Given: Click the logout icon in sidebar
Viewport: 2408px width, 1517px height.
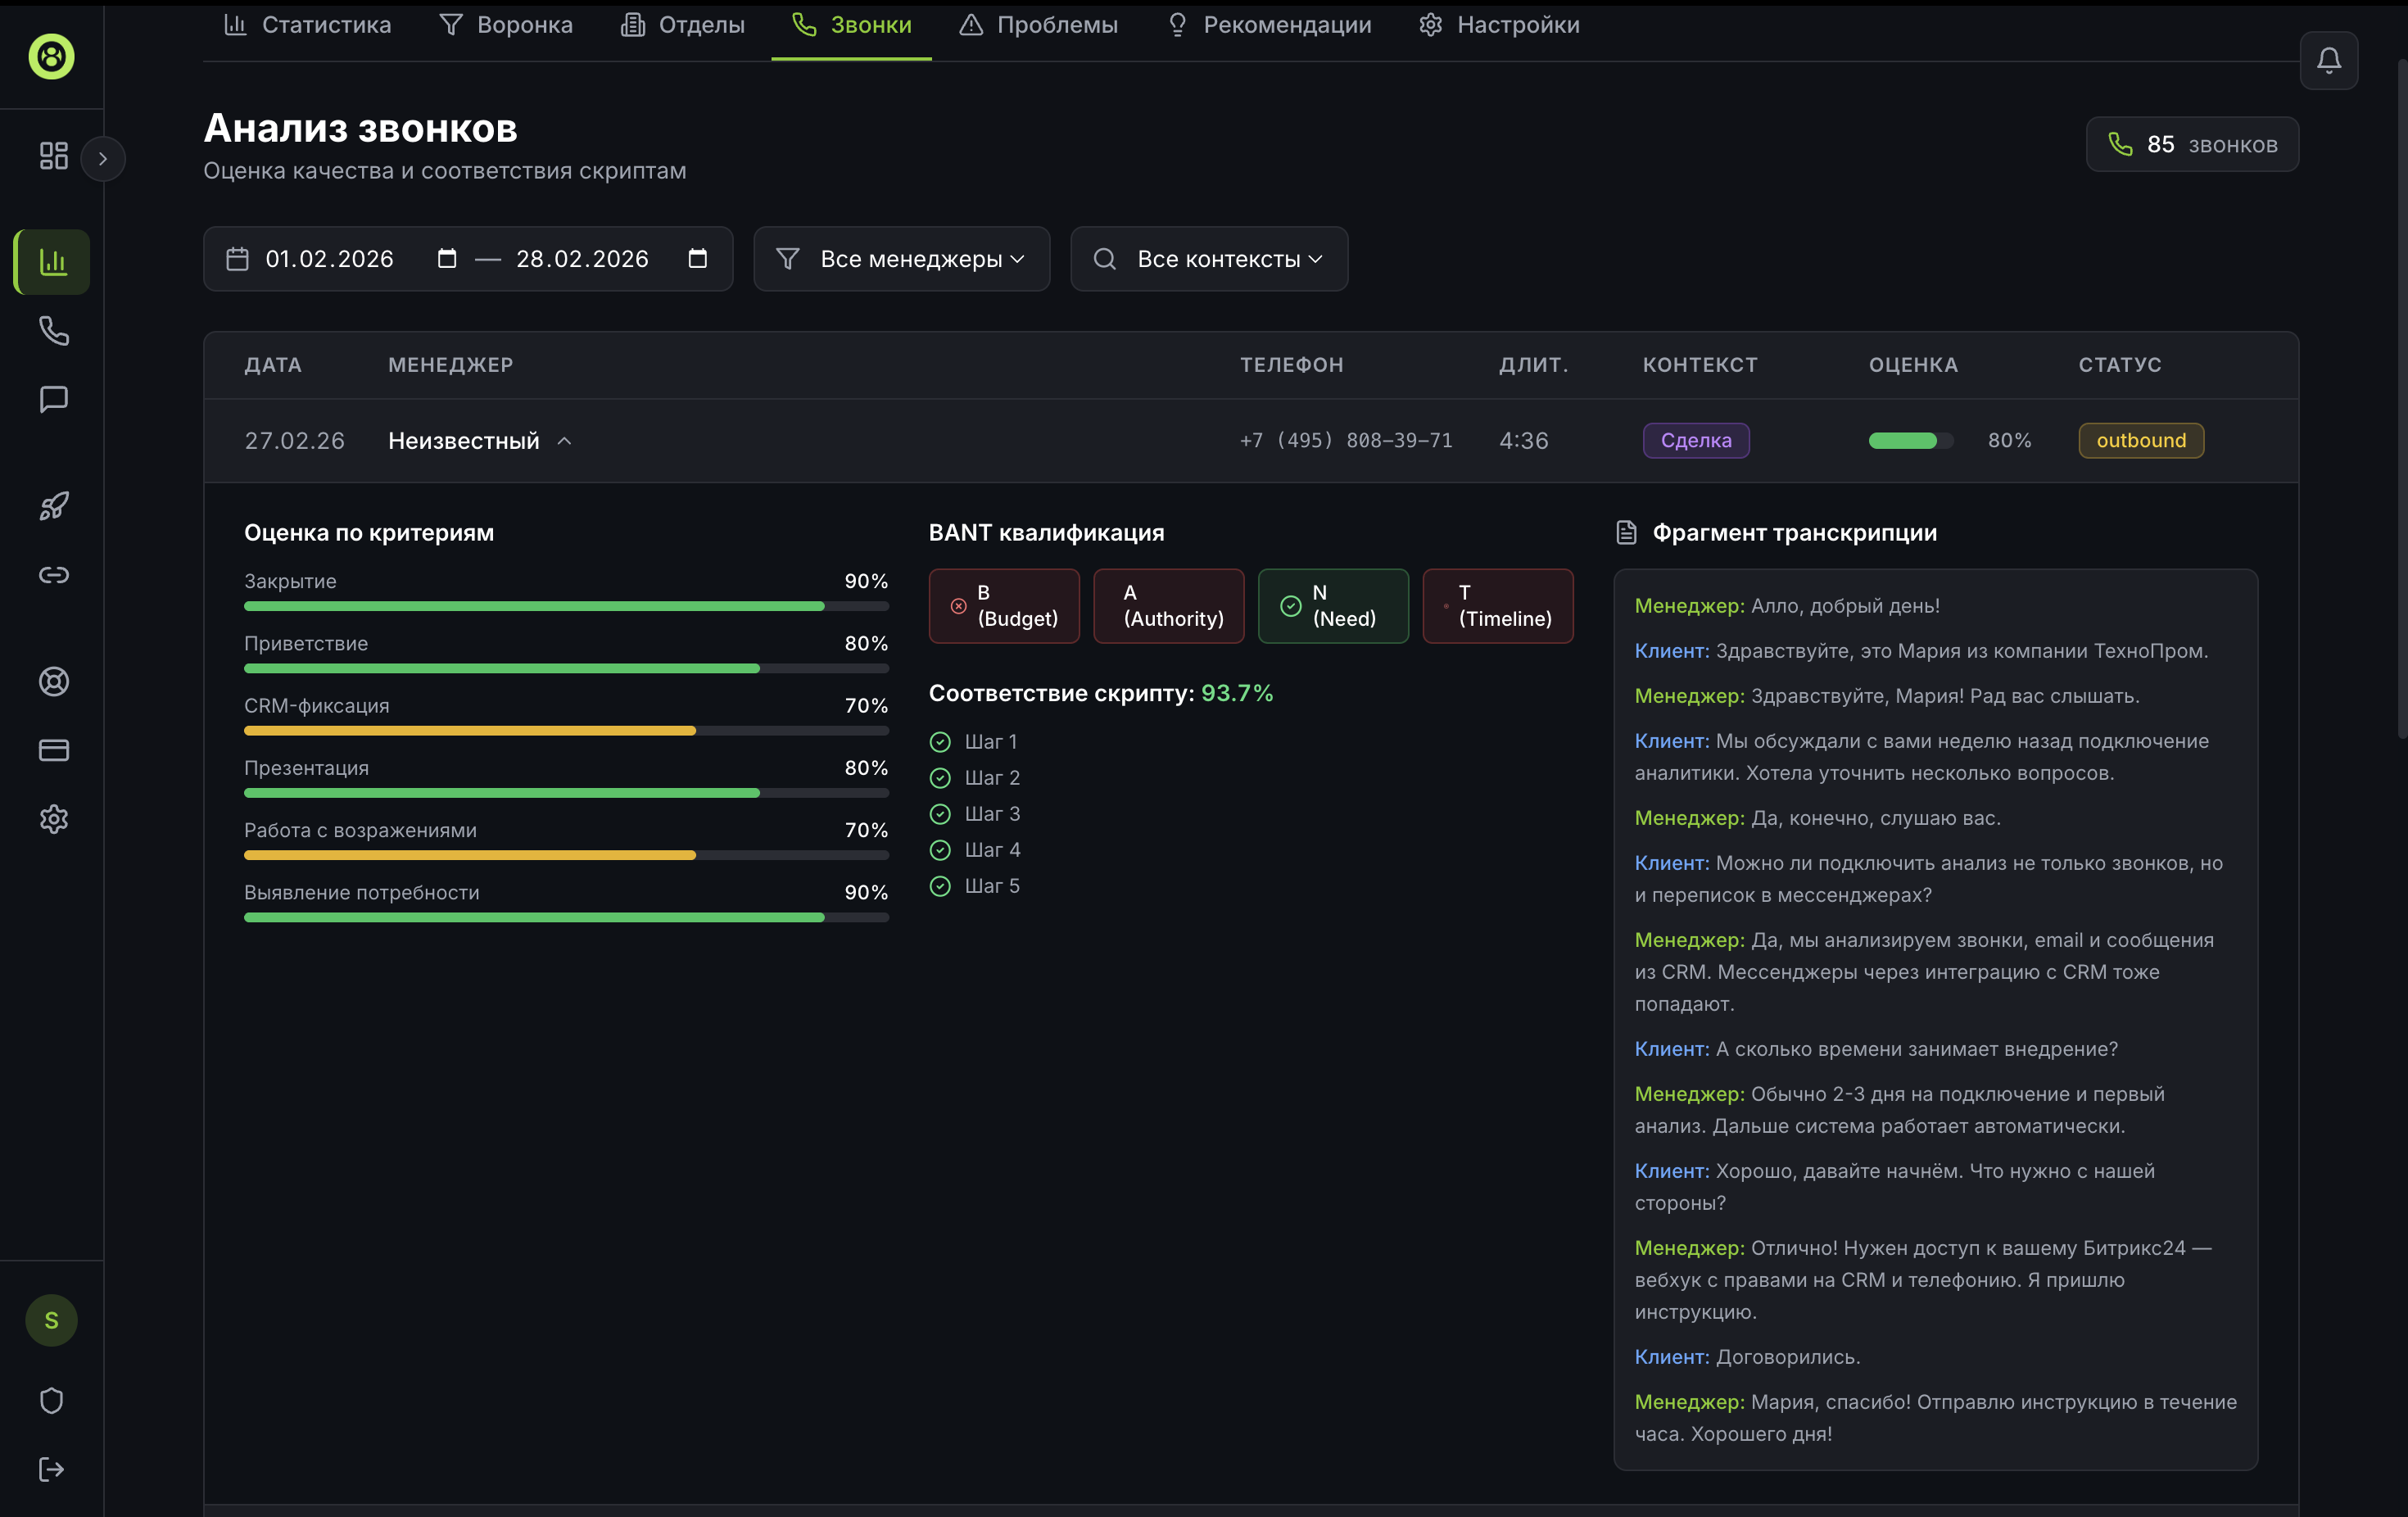Looking at the screenshot, I should tap(51, 1469).
